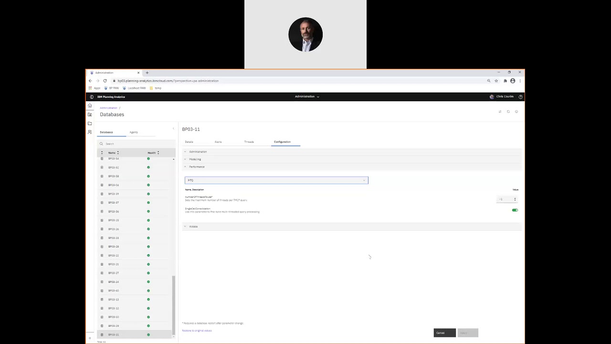Screen dimensions: 611x344
Task: Open Chrome profile avatar icon
Action: click(x=513, y=81)
